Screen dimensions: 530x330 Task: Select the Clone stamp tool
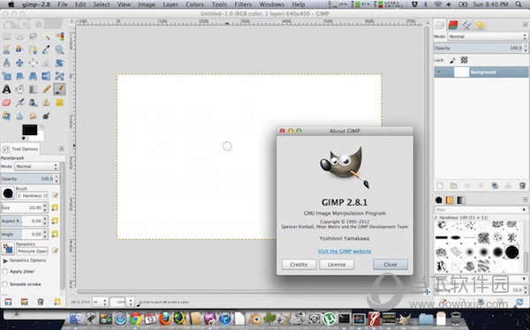(x=46, y=102)
